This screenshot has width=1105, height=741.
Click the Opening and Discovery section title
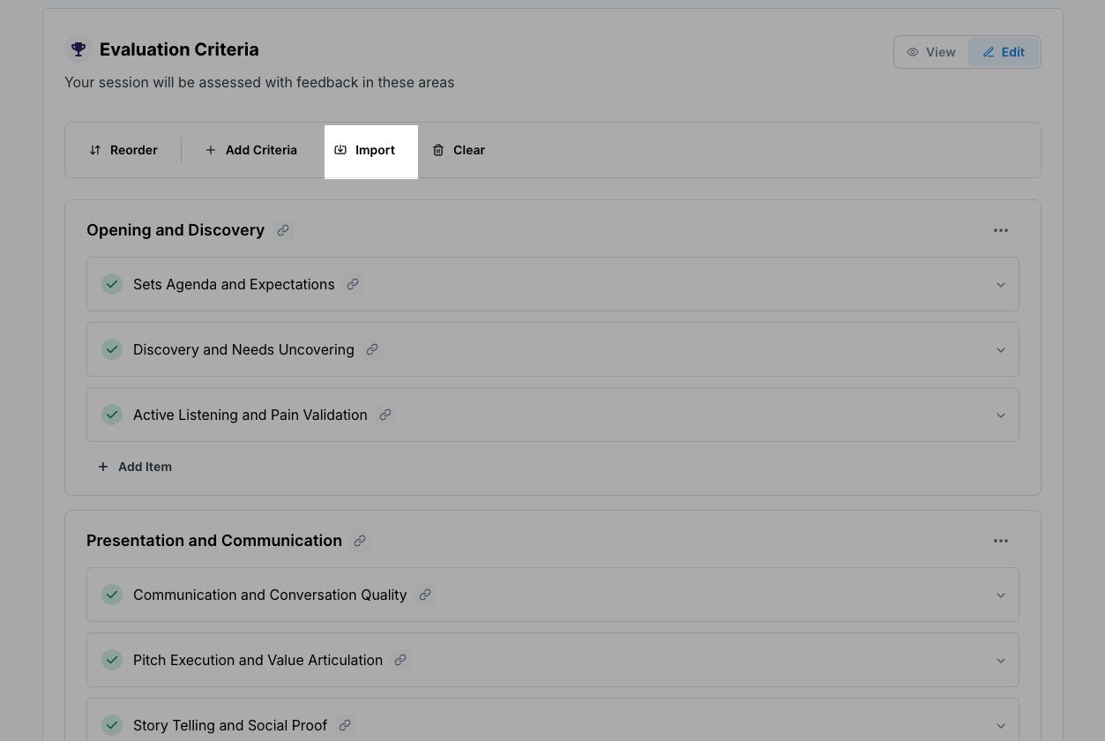[x=175, y=230]
